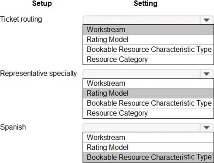
Task: Open the Representative specialty dropdown arrow
Action: pyautogui.click(x=206, y=74)
